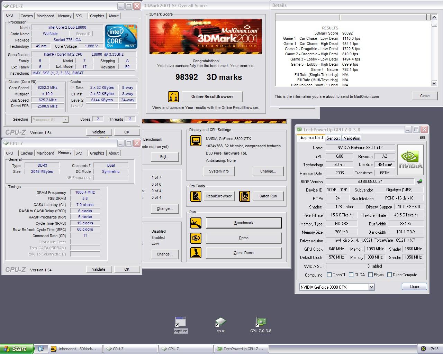Click the Core Speed value field

coord(47,87)
